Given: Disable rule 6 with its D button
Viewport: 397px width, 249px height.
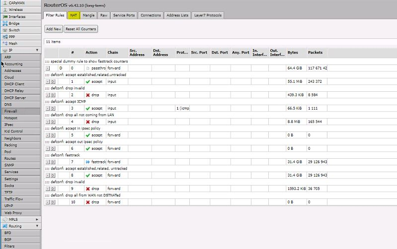Looking at the screenshot, I should 53,149.
